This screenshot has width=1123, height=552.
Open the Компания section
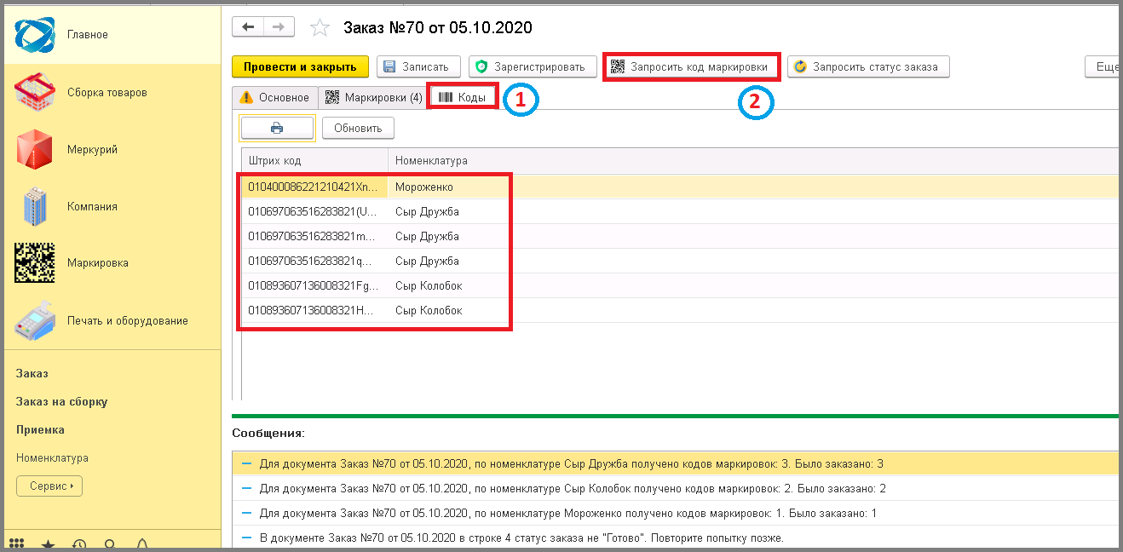[112, 206]
